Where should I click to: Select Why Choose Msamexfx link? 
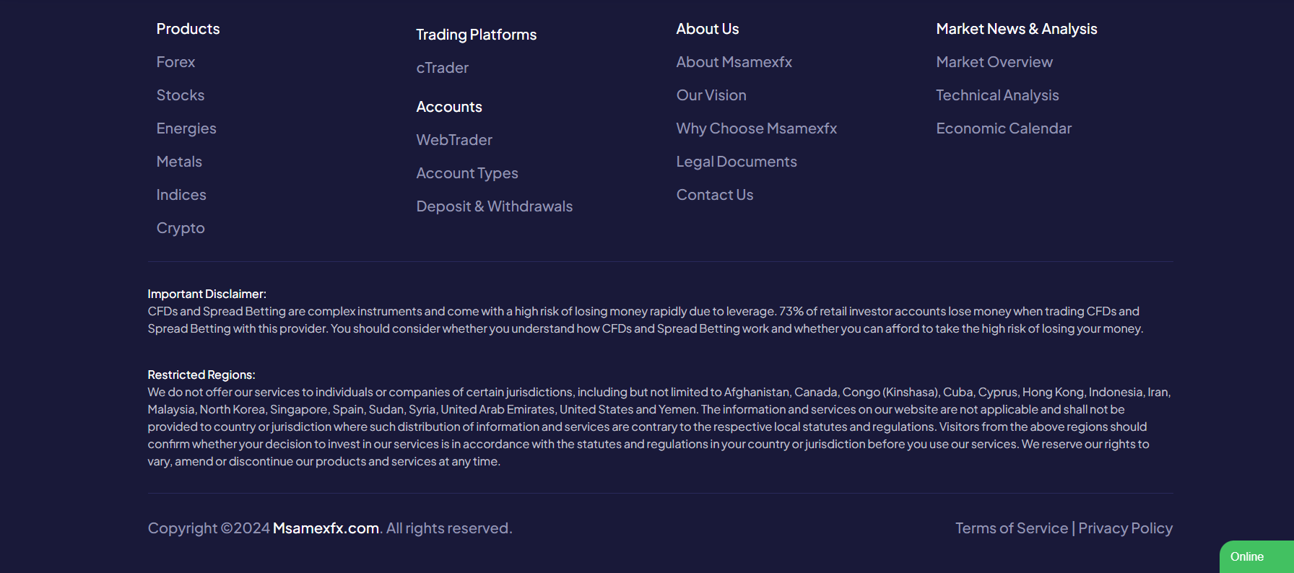(x=756, y=128)
